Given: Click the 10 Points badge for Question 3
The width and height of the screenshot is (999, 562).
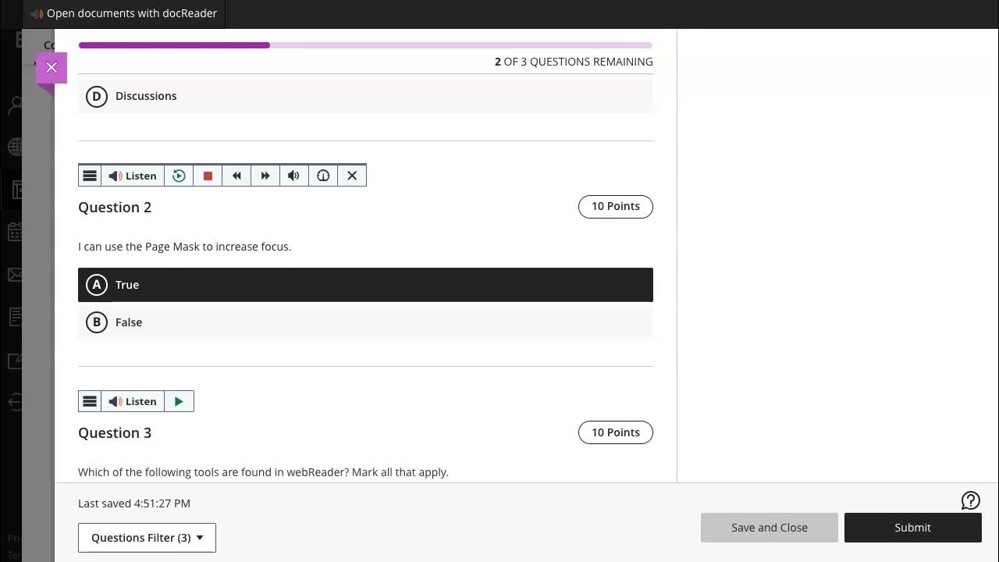Looking at the screenshot, I should click(616, 432).
